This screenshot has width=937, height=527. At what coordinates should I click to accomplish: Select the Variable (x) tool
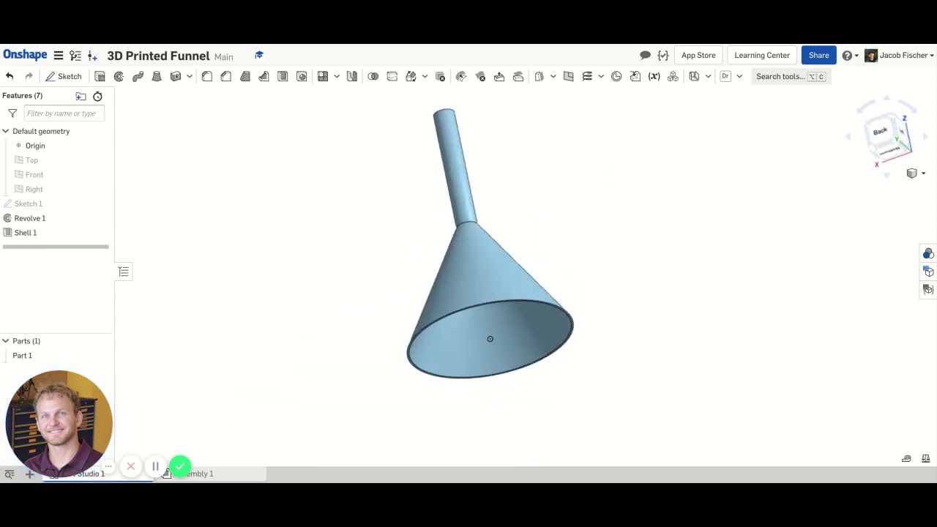pos(654,76)
